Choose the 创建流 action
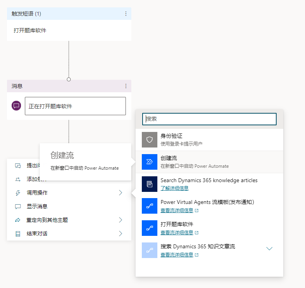 [209, 162]
